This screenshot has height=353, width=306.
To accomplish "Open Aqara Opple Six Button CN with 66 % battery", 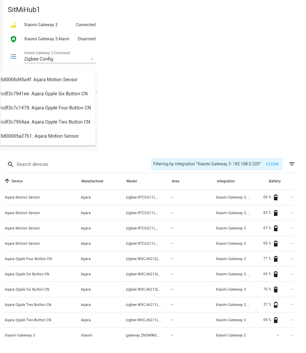I will tap(27, 274).
